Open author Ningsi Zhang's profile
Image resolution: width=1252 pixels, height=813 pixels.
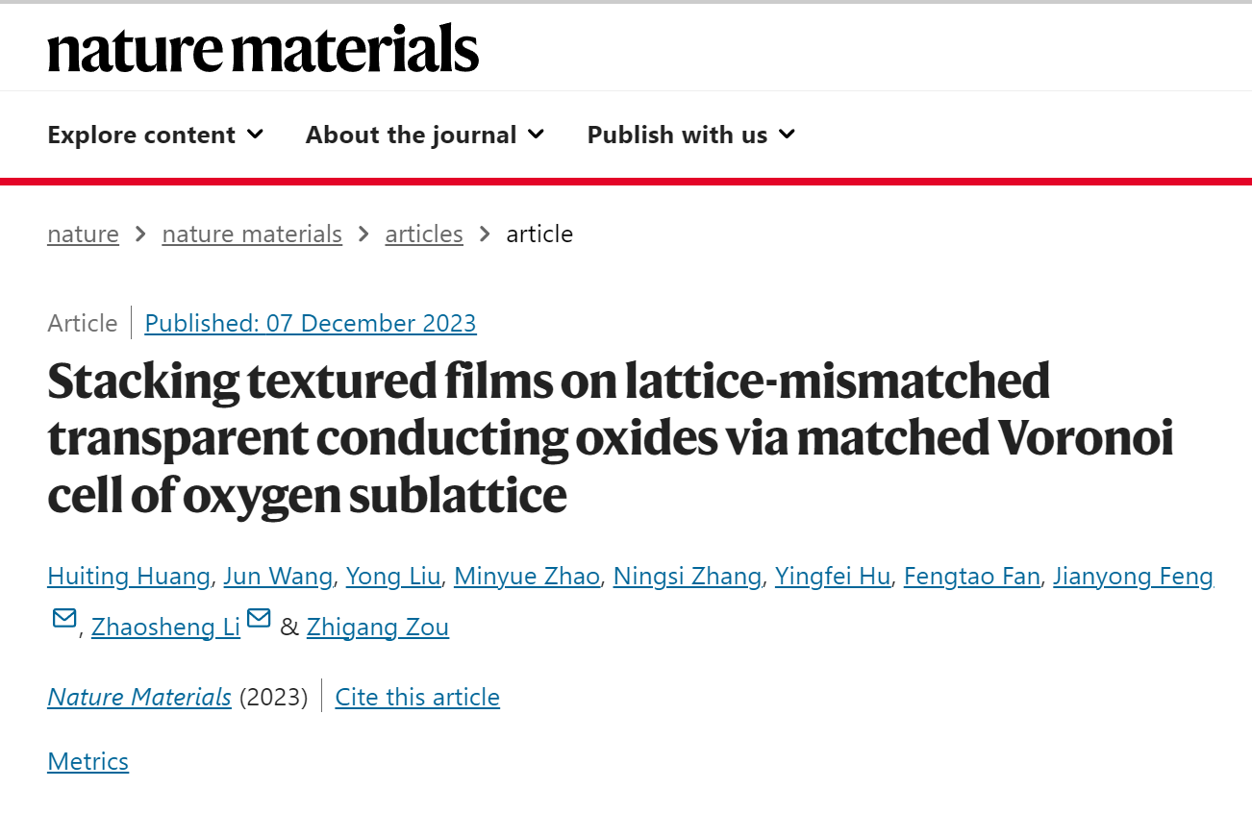[688, 577]
